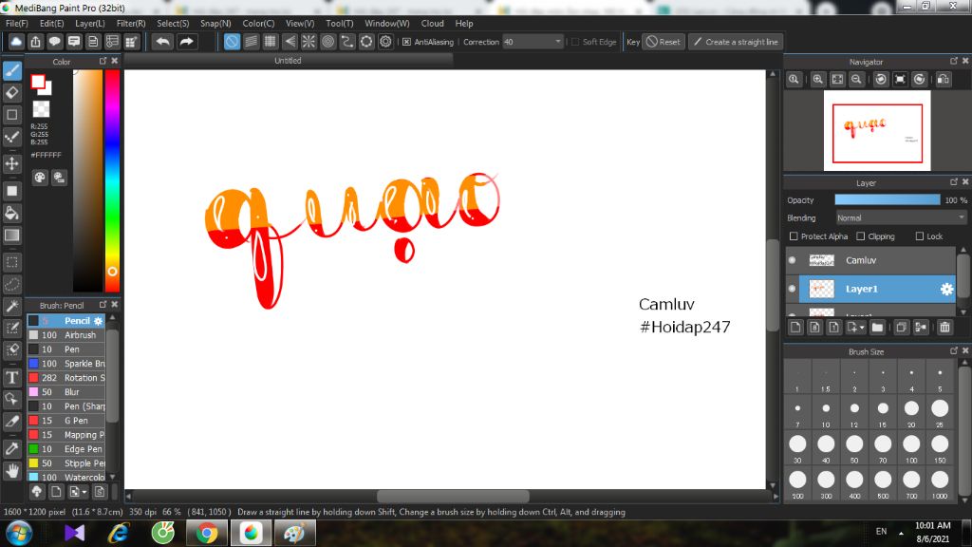Zoom in on Navigator panel
Image resolution: width=972 pixels, height=547 pixels.
coord(818,80)
